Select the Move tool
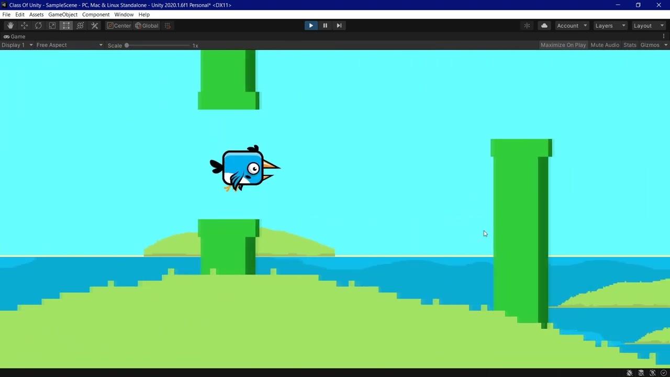The height and width of the screenshot is (377, 670). coord(24,26)
